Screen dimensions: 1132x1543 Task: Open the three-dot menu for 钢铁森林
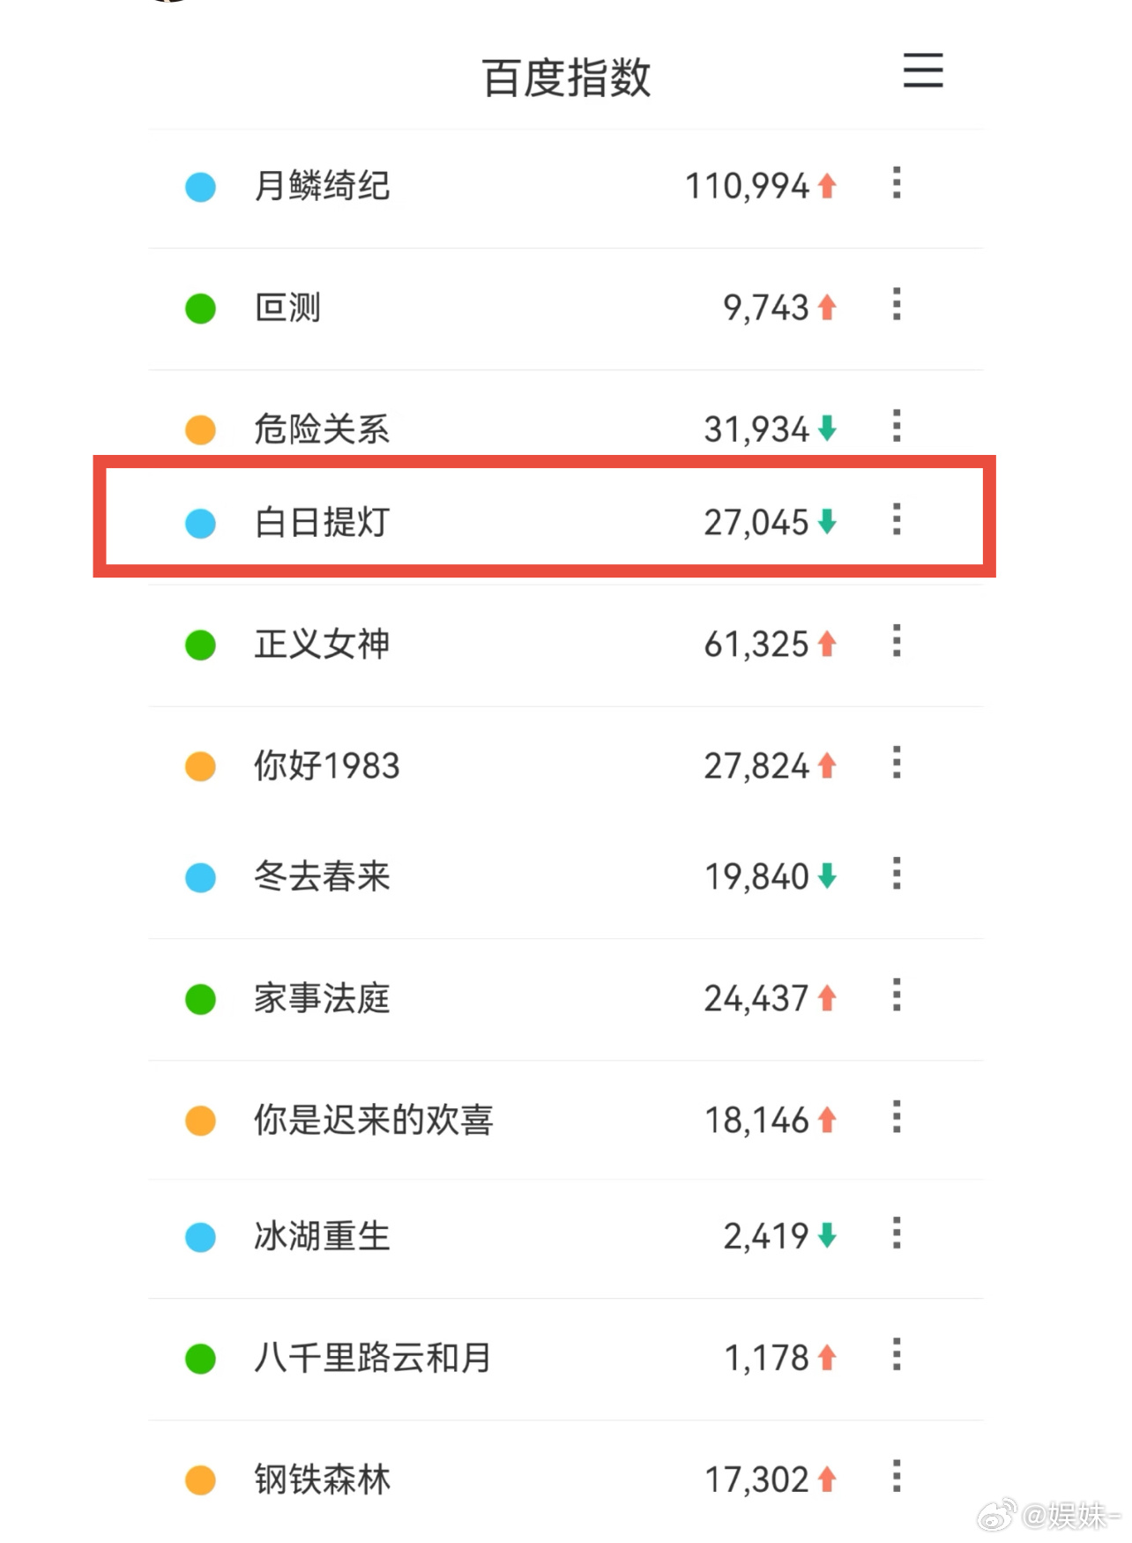coord(897,1478)
